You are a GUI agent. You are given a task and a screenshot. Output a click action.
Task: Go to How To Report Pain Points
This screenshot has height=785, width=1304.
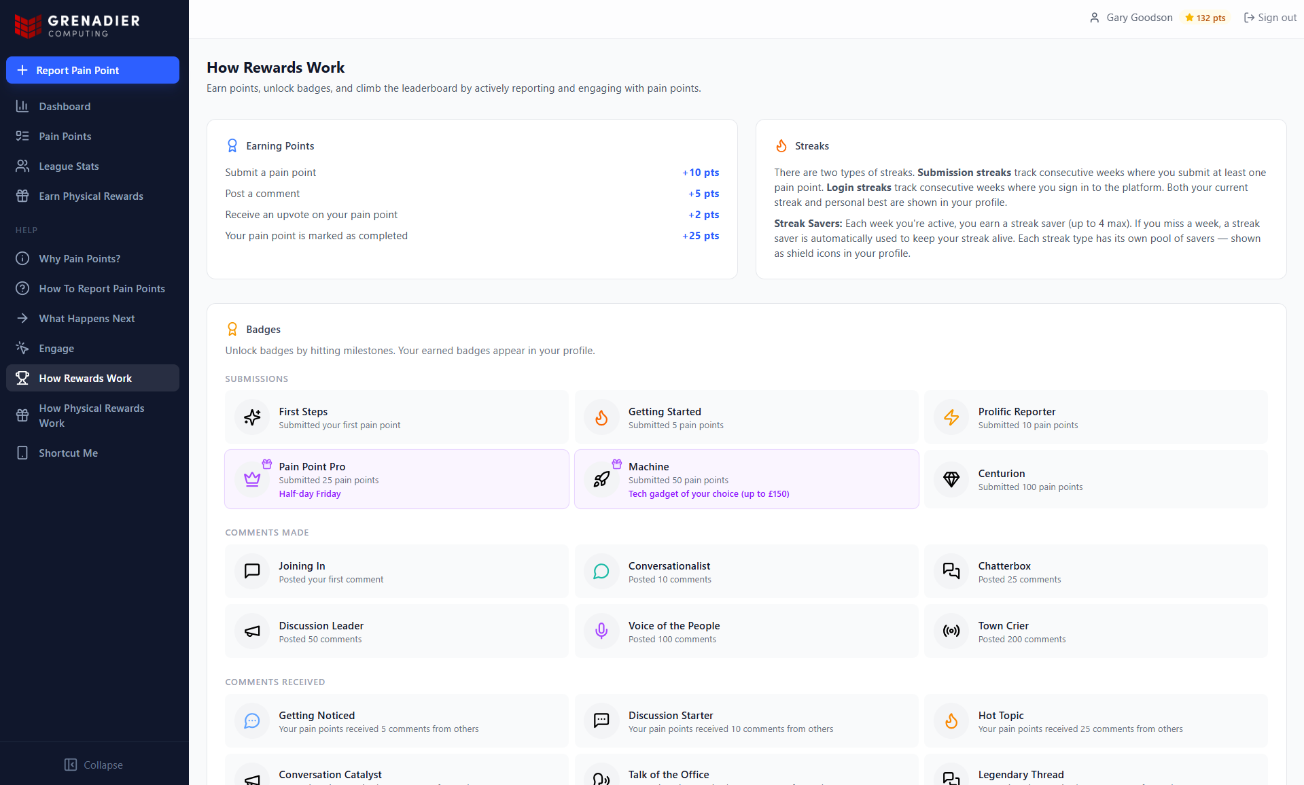102,288
